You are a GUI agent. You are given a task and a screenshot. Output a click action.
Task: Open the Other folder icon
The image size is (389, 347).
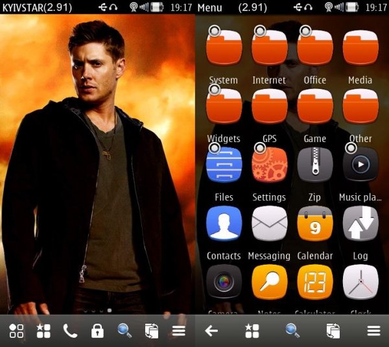pyautogui.click(x=360, y=106)
